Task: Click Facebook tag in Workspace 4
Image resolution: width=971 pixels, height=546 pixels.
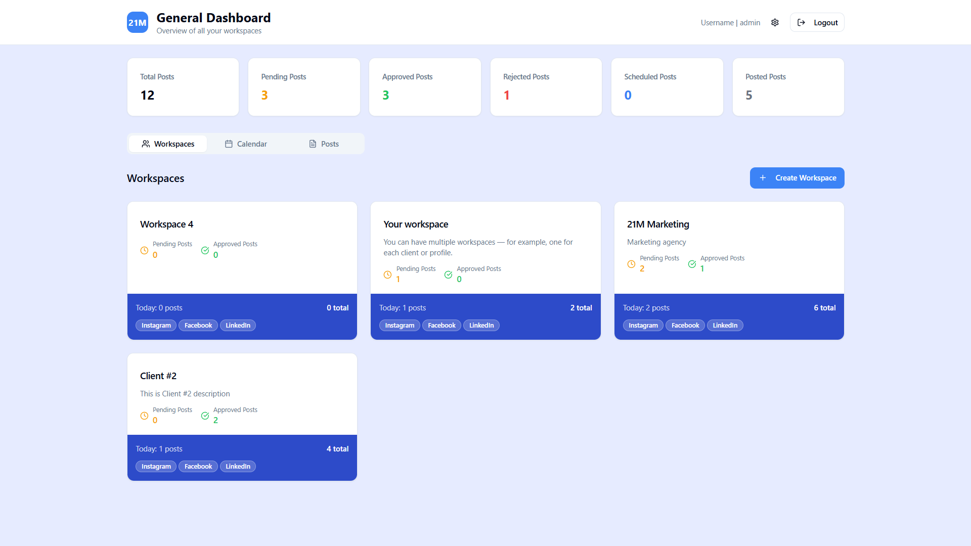Action: click(x=198, y=325)
